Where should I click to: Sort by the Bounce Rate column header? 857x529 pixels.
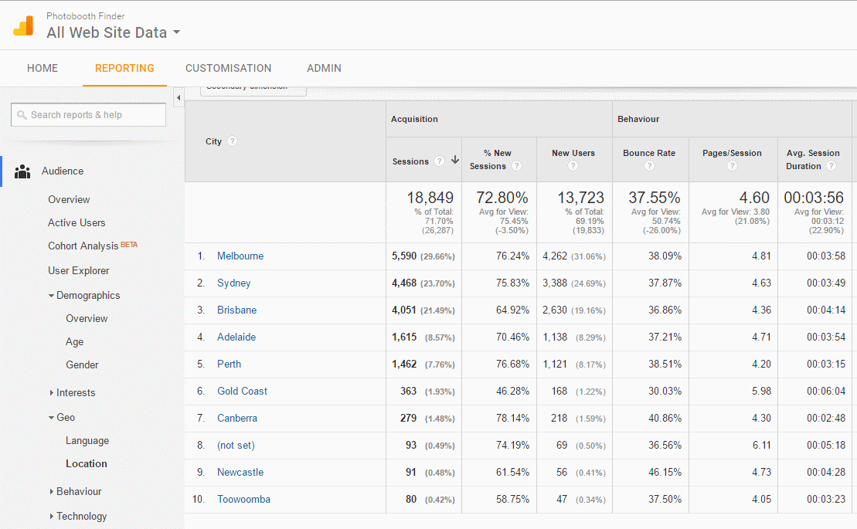click(649, 153)
